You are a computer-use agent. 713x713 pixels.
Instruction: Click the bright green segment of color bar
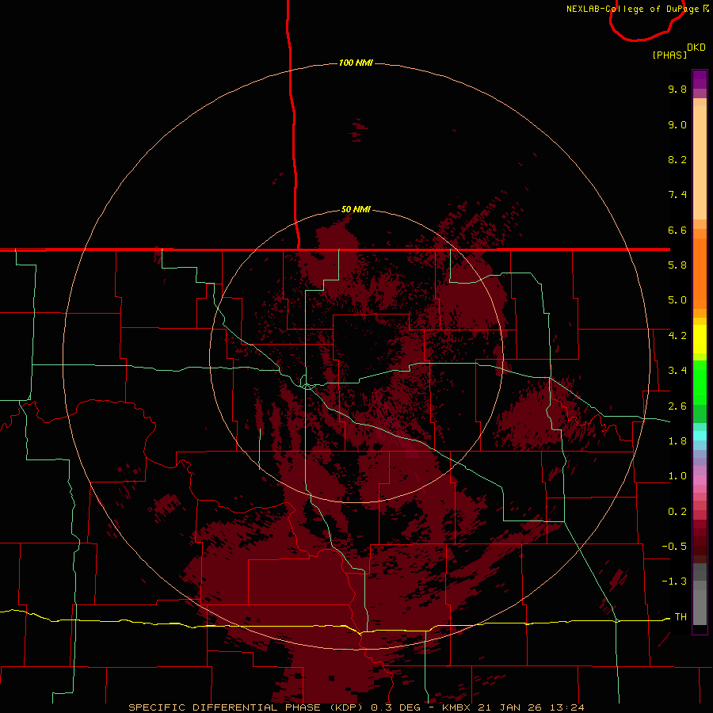pyautogui.click(x=700, y=382)
